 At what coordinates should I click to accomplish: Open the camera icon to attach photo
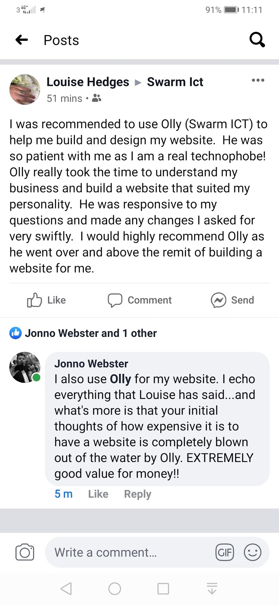pos(25,552)
